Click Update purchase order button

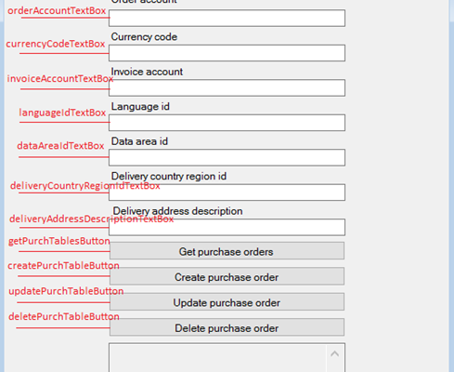click(227, 301)
